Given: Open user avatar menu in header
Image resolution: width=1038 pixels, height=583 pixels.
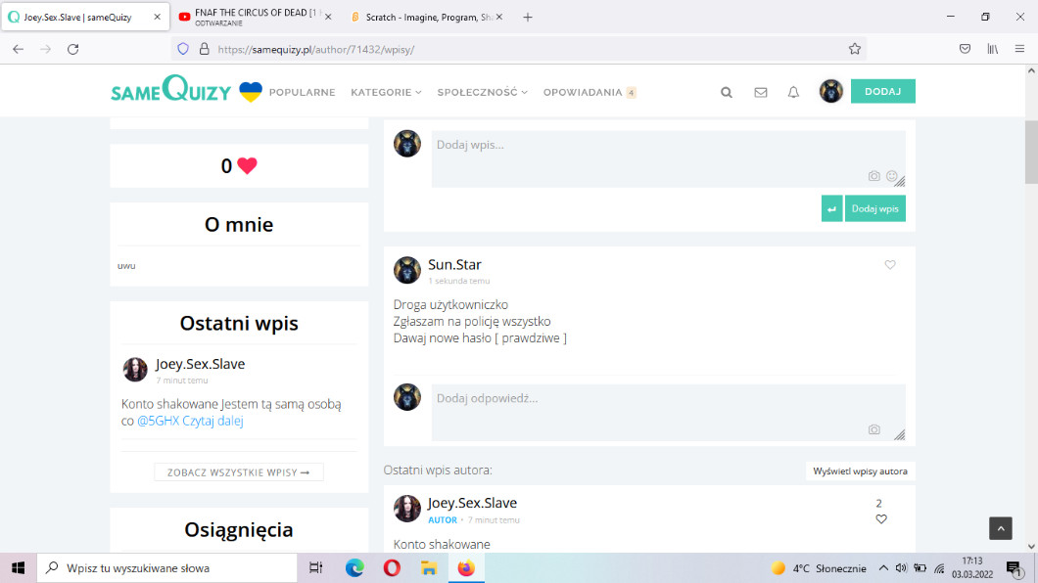Looking at the screenshot, I should pyautogui.click(x=830, y=91).
